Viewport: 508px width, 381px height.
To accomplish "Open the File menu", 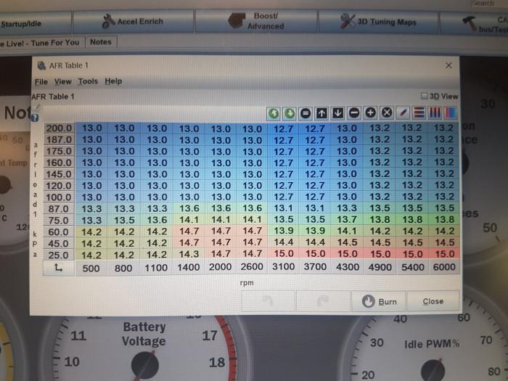I will [41, 81].
